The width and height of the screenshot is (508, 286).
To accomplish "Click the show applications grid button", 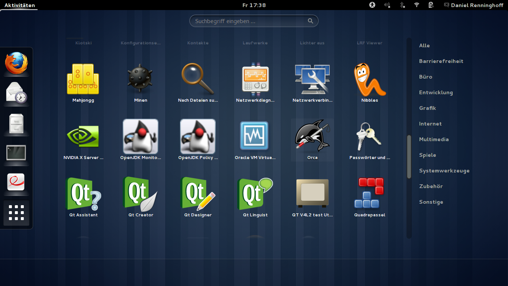I will click(16, 213).
